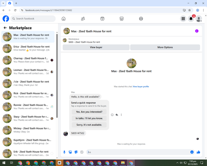The image size is (207, 166).
Task: Click the 5805147502 message bubble
Action: click(x=77, y=133)
